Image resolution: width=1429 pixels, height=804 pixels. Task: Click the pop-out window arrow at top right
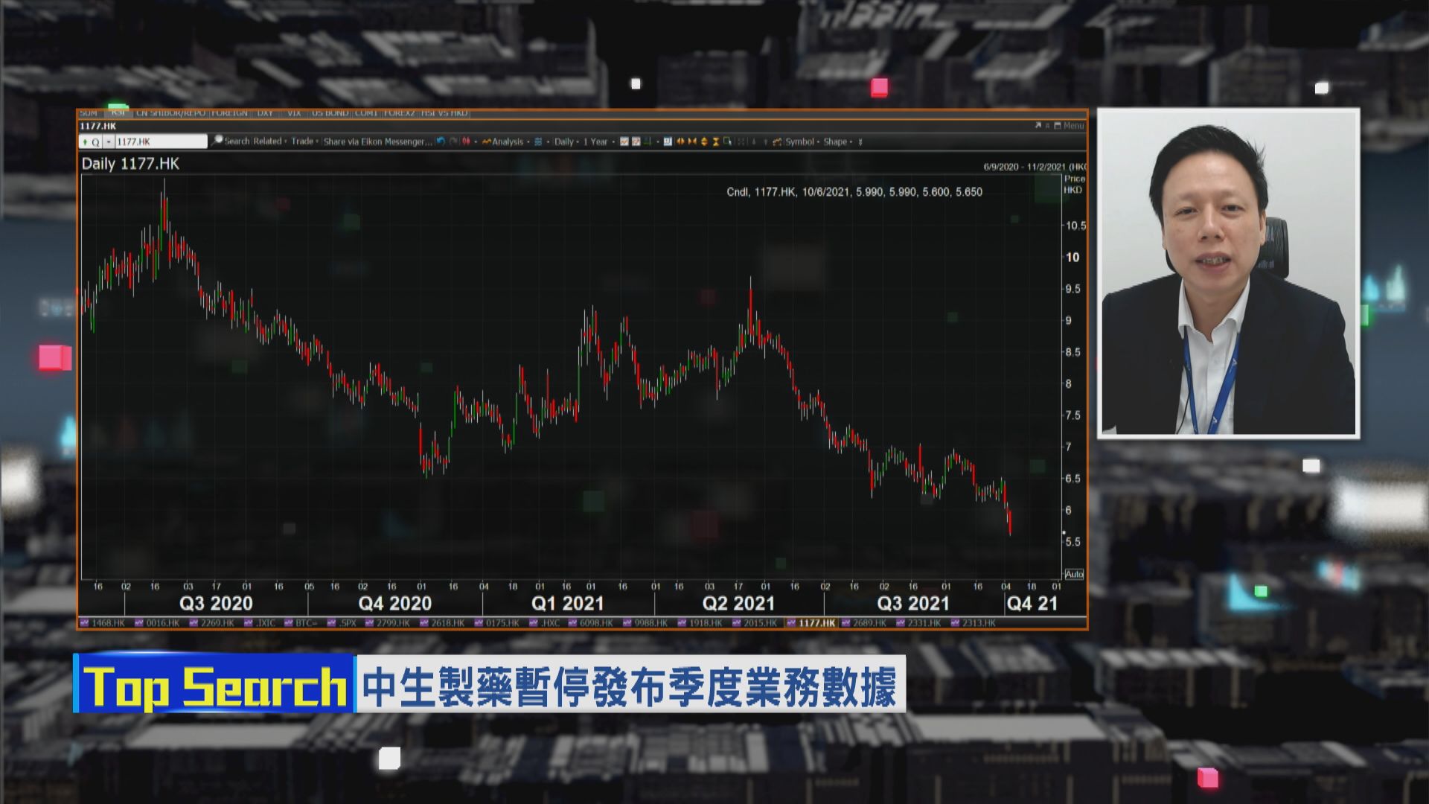[x=1037, y=126]
